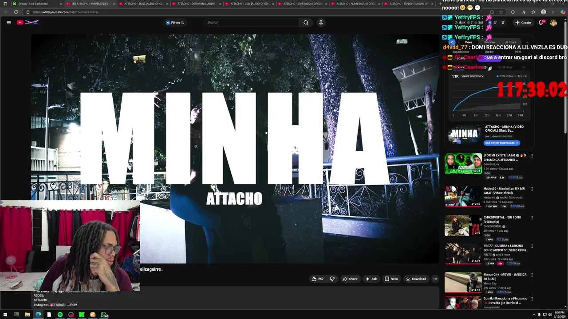This screenshot has width=568, height=319.
Task: Open the more actions ellipsis under video
Action: (435, 279)
